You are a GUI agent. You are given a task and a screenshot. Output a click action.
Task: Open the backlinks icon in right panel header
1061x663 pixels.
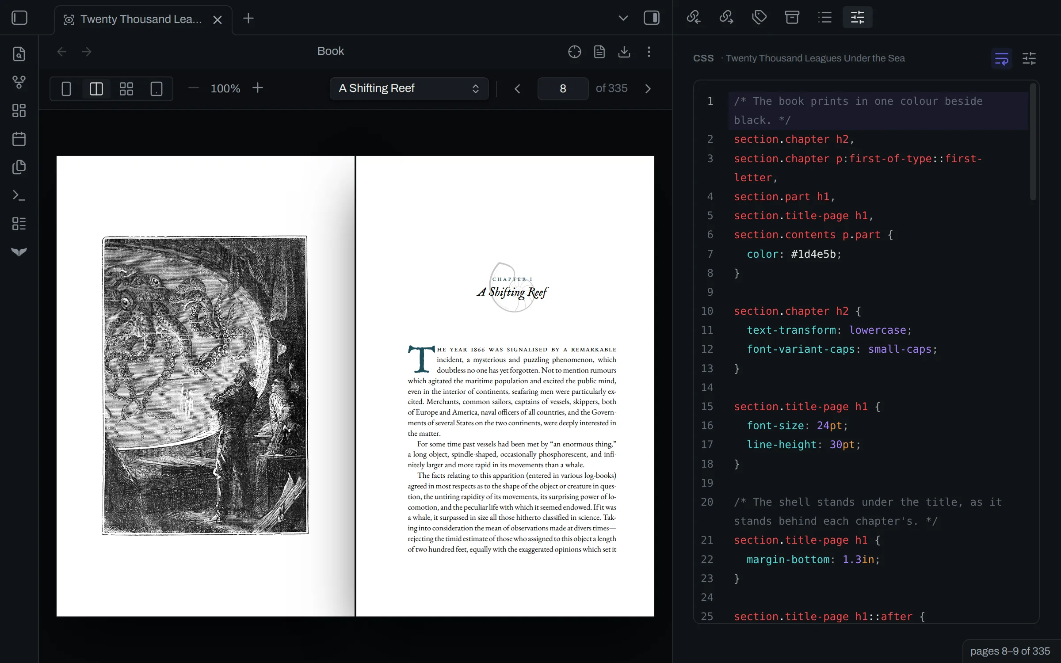(x=694, y=18)
